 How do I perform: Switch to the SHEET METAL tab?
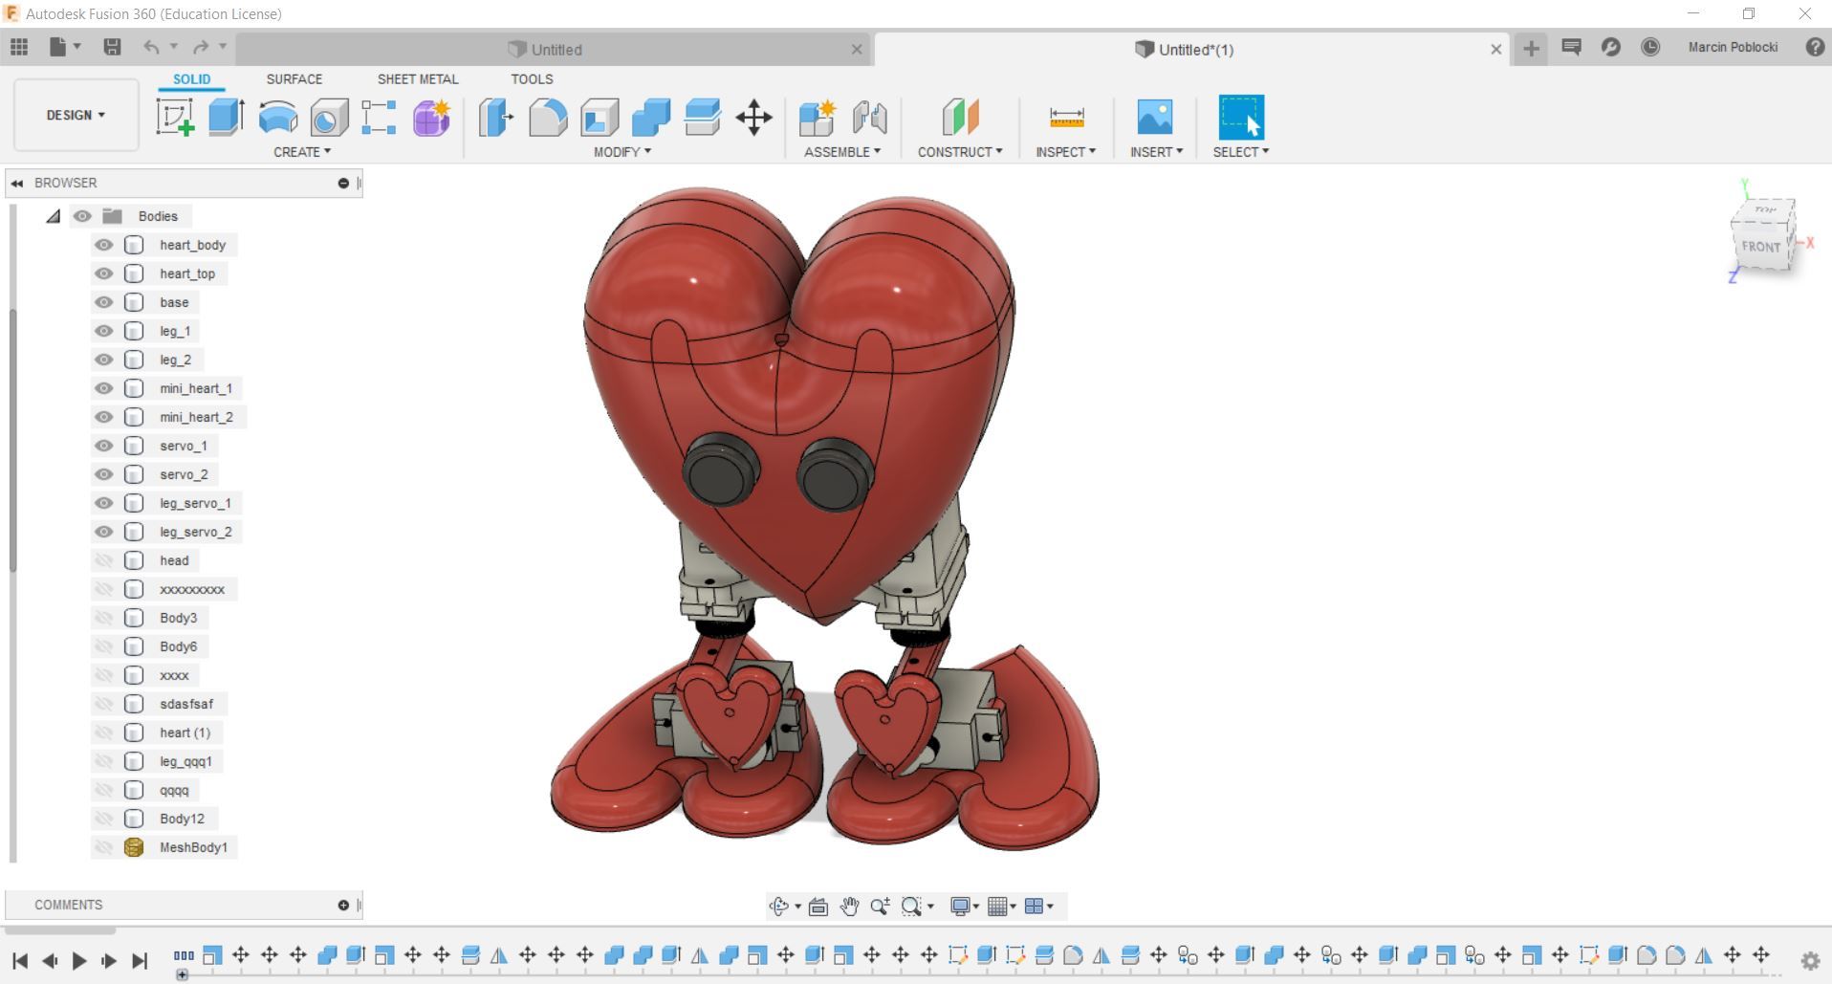(418, 79)
